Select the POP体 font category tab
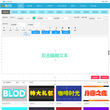 (42, 12)
